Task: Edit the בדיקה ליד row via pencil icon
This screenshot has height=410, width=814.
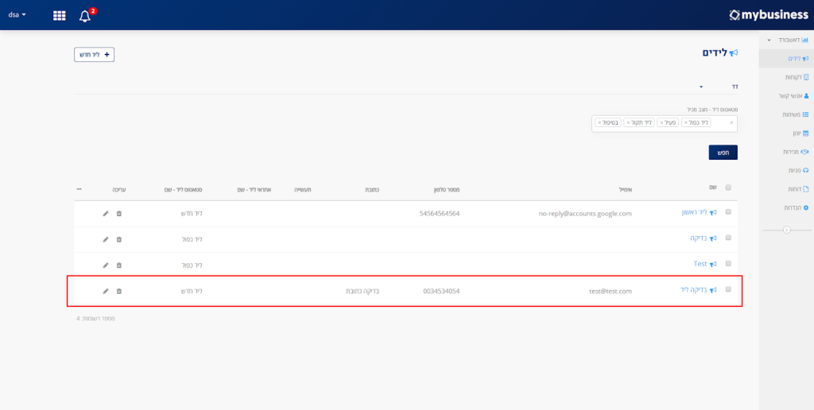Action: (x=106, y=291)
